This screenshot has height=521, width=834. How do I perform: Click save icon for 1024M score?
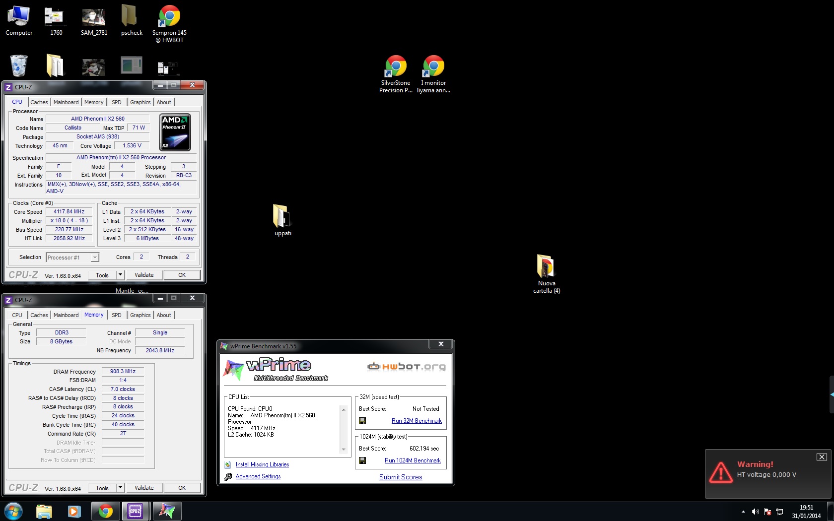coord(362,460)
